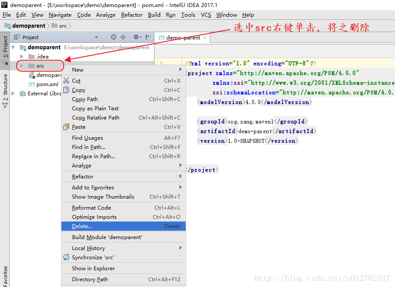This screenshot has height=287, width=395.
Task: Open the Refactor menu in menu bar
Action: (x=132, y=15)
